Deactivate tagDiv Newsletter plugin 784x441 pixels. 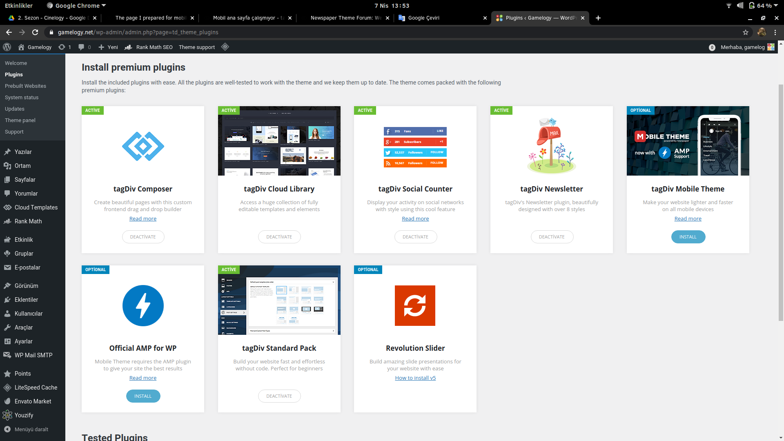[x=552, y=237]
